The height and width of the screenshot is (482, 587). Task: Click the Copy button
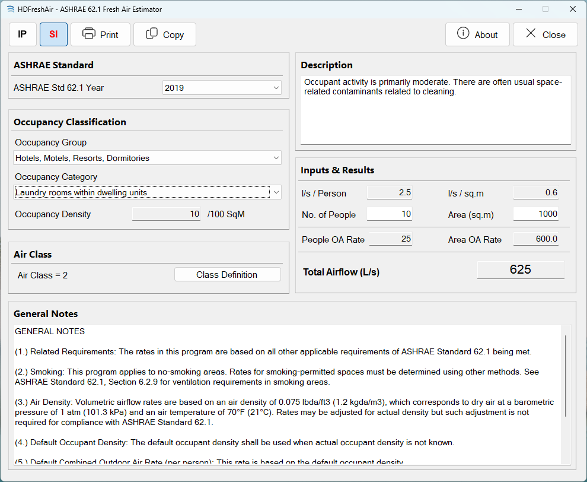tap(165, 34)
